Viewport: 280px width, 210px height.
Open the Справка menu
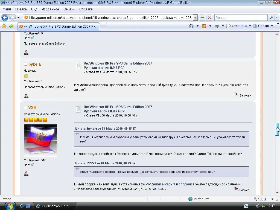[x=86, y=9]
